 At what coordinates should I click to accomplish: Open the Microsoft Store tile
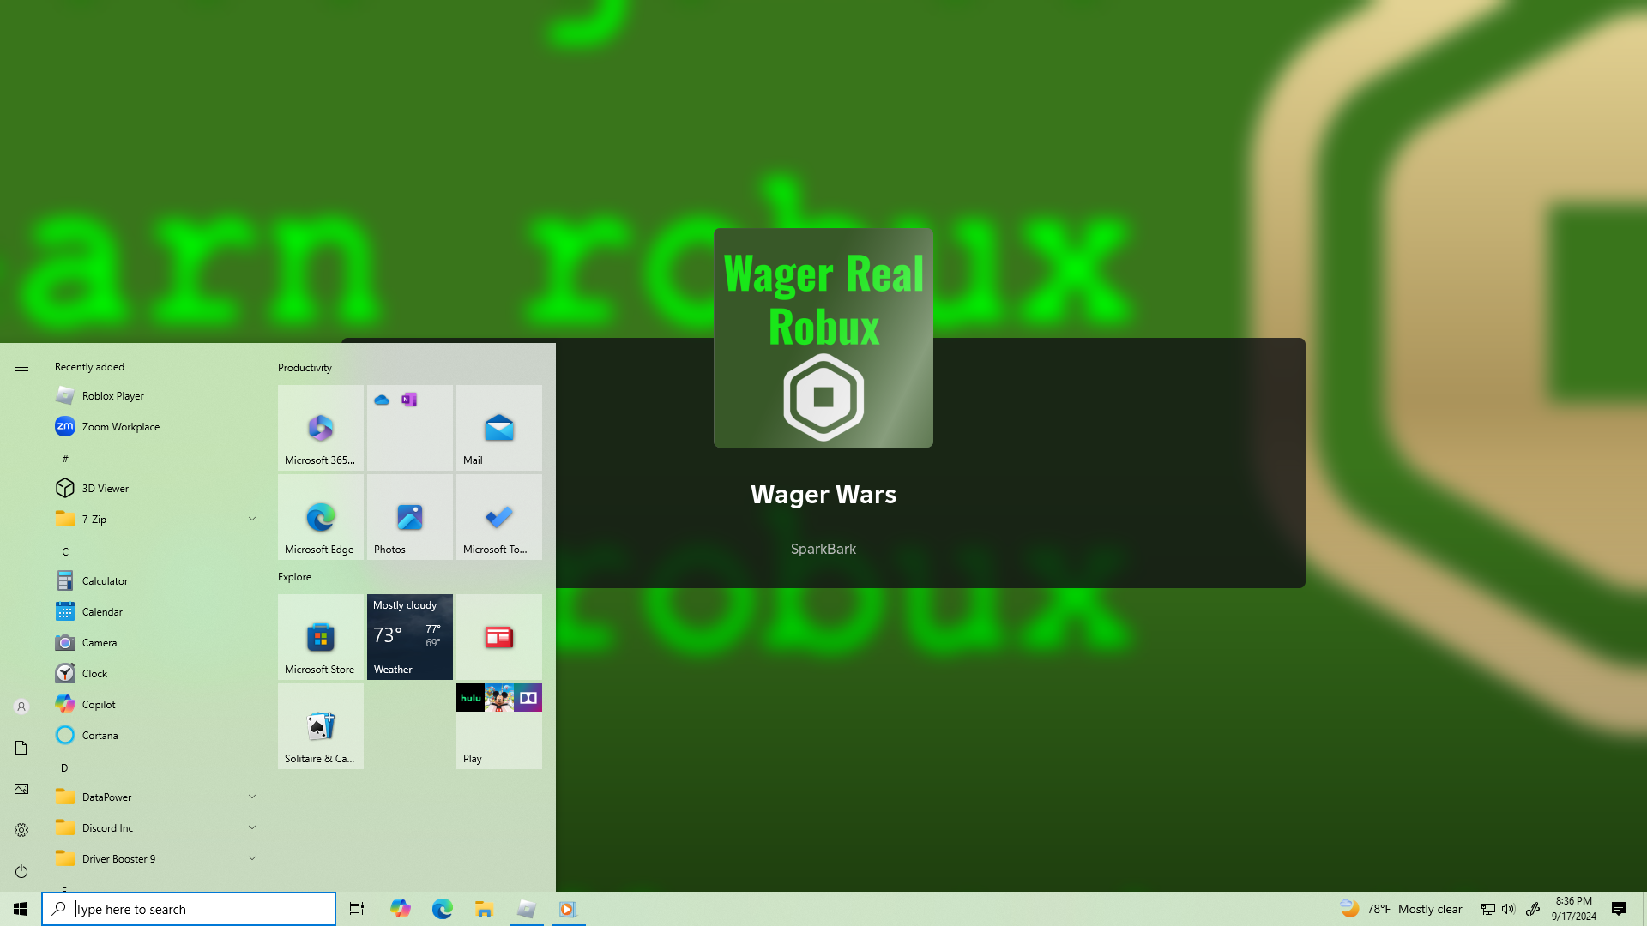point(320,637)
